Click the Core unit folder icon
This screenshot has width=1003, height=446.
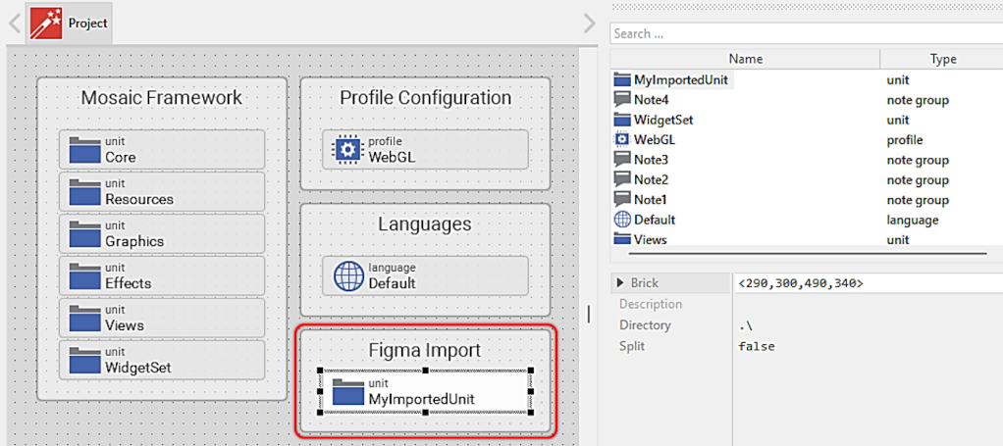(85, 150)
